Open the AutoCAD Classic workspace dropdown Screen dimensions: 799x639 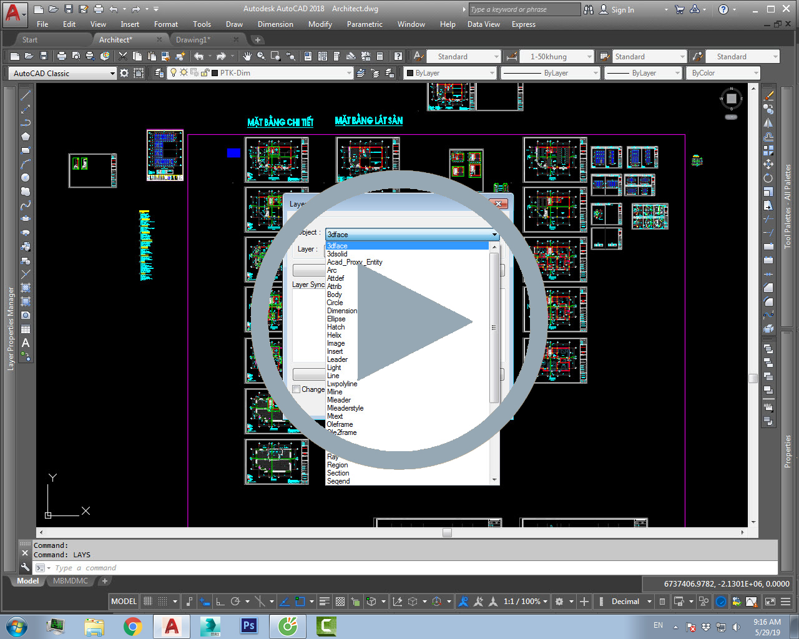(112, 73)
